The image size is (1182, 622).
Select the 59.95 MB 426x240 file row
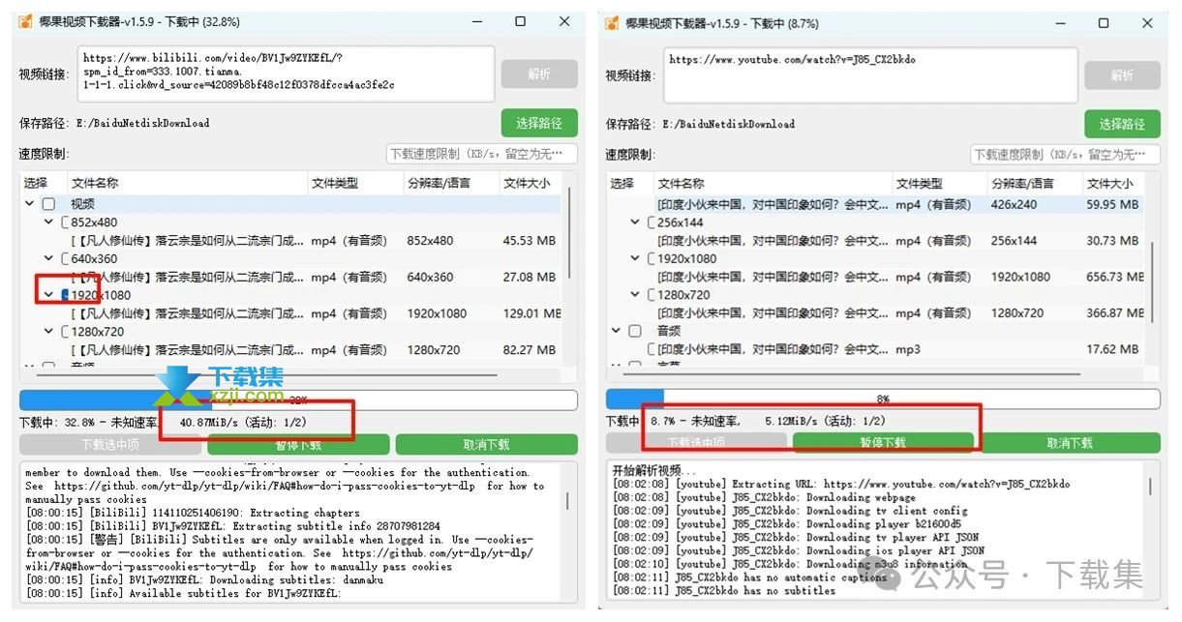(x=876, y=204)
